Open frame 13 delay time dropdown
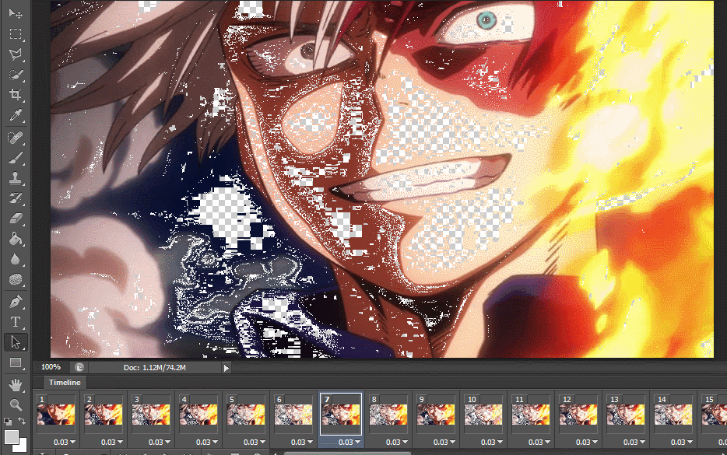This screenshot has height=455, width=727. 634,442
